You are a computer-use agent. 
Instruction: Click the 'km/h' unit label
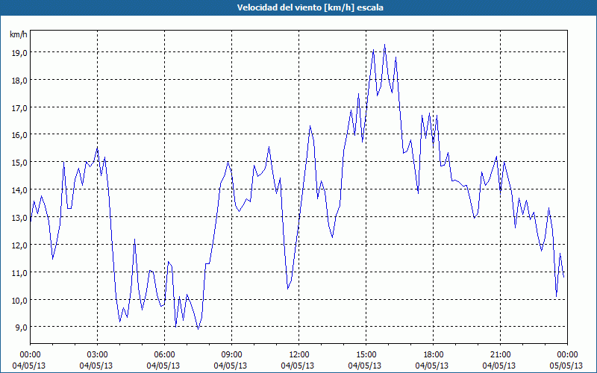click(18, 34)
